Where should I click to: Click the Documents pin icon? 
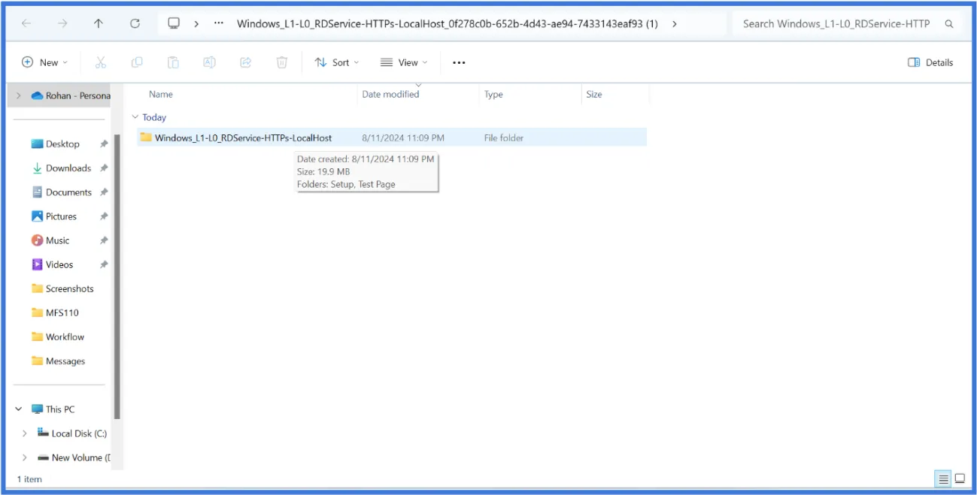point(104,192)
